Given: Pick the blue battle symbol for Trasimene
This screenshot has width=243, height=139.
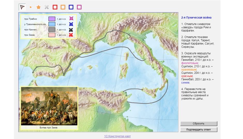Looking at the screenshot, I should coord(71,24).
